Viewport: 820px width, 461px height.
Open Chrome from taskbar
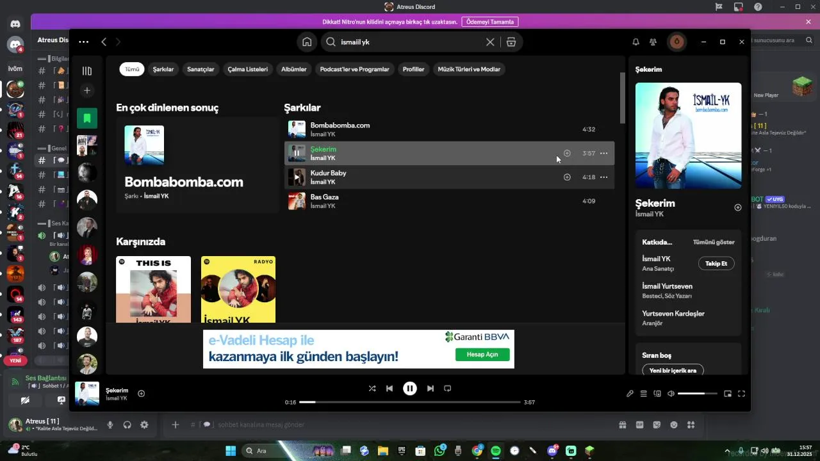[477, 451]
